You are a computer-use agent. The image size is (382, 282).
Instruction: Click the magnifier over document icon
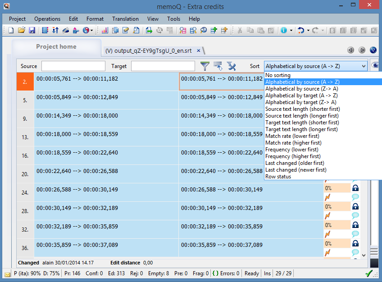(x=136, y=31)
